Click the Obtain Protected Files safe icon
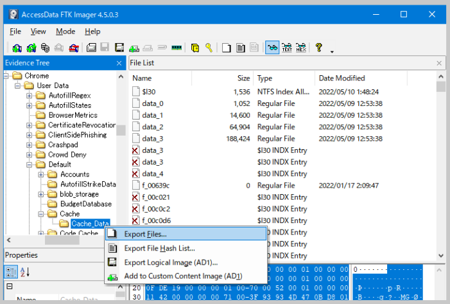Image resolution: width=450 pixels, height=304 pixels. pyautogui.click(x=195, y=48)
